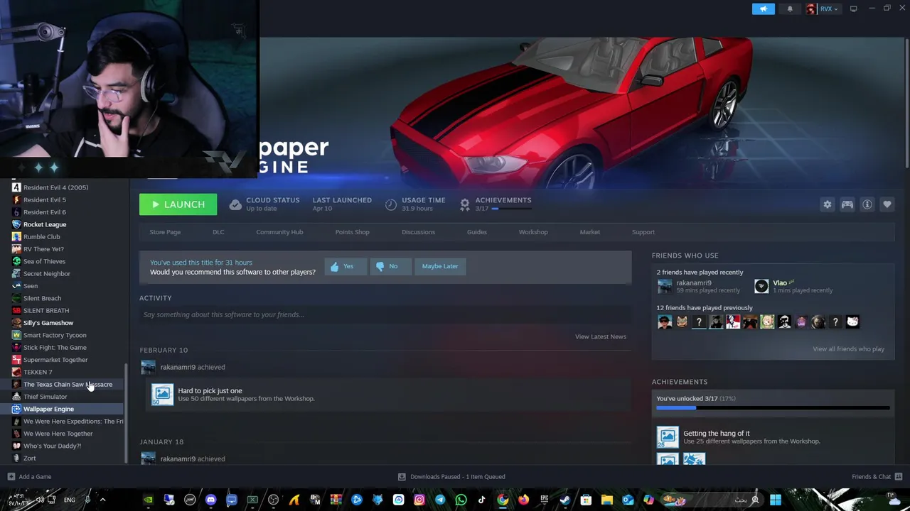This screenshot has width=910, height=511.
Task: Select Silly's Gamesshow in library
Action: pos(48,323)
